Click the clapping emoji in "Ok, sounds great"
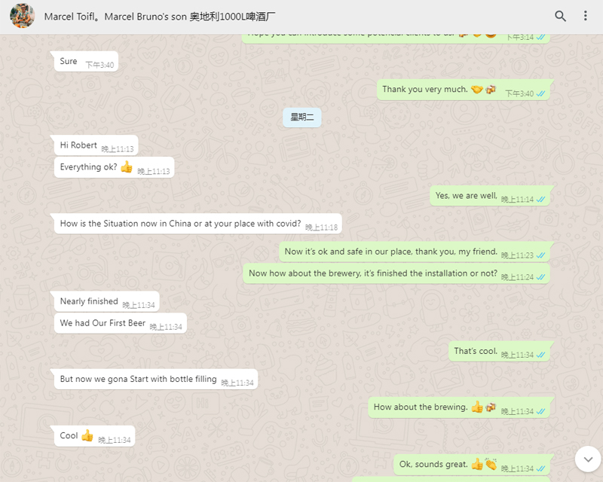The height and width of the screenshot is (482, 603). tap(491, 464)
